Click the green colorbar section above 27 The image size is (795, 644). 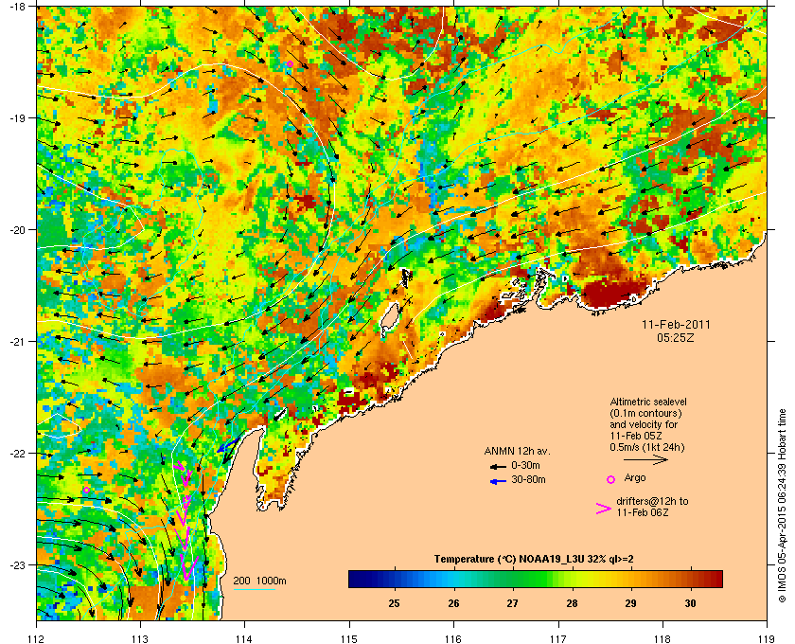click(x=513, y=579)
